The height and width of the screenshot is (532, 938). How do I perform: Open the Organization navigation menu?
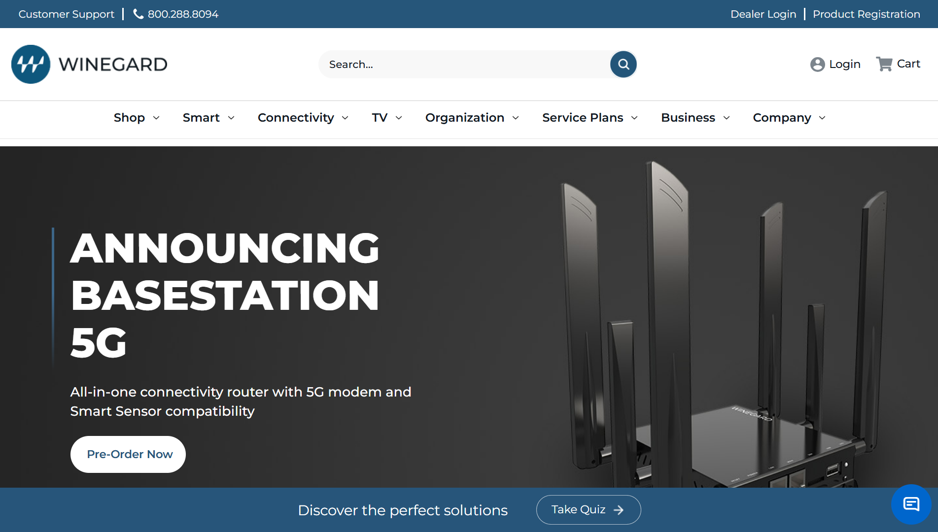click(472, 118)
